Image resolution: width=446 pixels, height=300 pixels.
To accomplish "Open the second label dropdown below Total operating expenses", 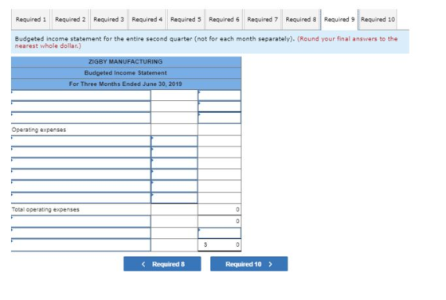I will [x=80, y=233].
